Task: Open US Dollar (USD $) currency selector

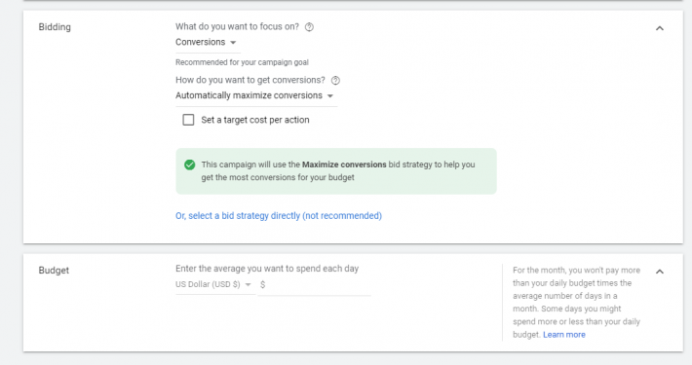Action: point(215,285)
